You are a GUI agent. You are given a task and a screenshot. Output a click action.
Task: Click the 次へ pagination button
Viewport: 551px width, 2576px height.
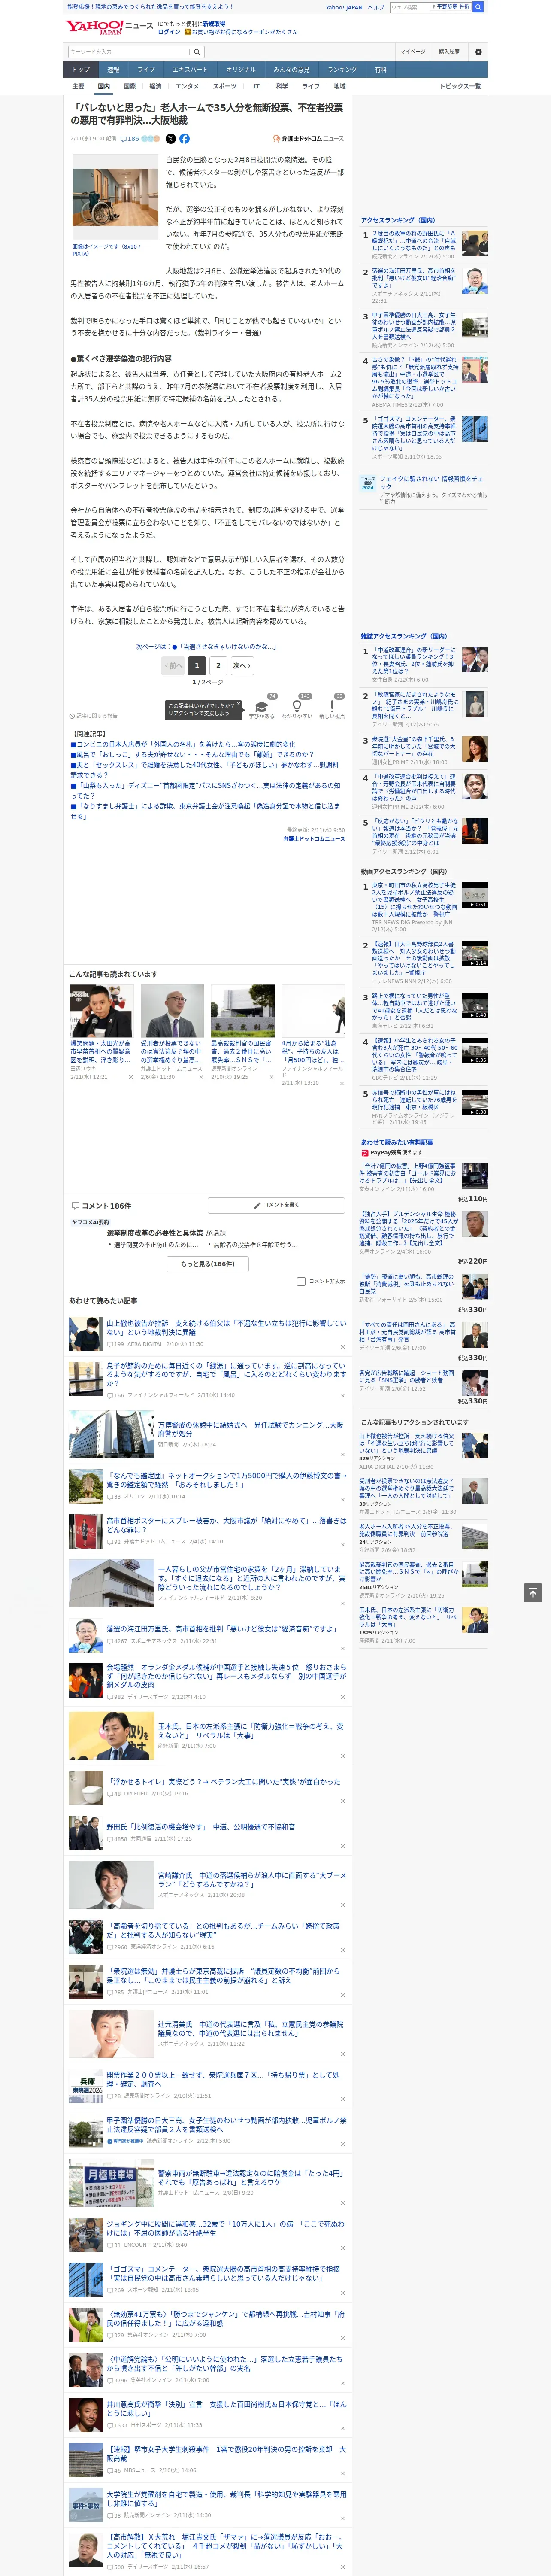click(241, 665)
